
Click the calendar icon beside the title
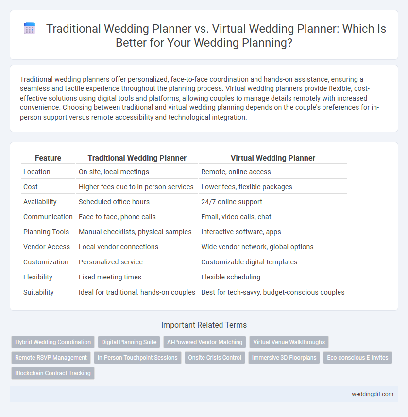[30, 29]
